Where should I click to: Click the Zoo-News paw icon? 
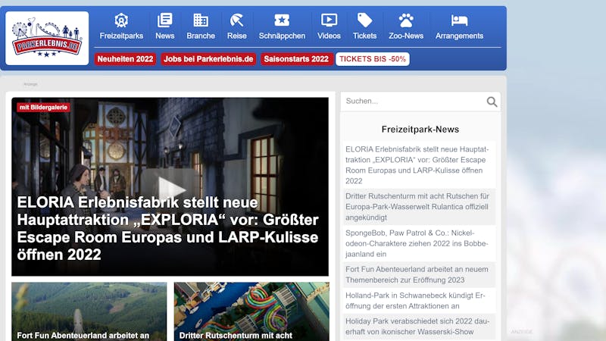pyautogui.click(x=406, y=20)
